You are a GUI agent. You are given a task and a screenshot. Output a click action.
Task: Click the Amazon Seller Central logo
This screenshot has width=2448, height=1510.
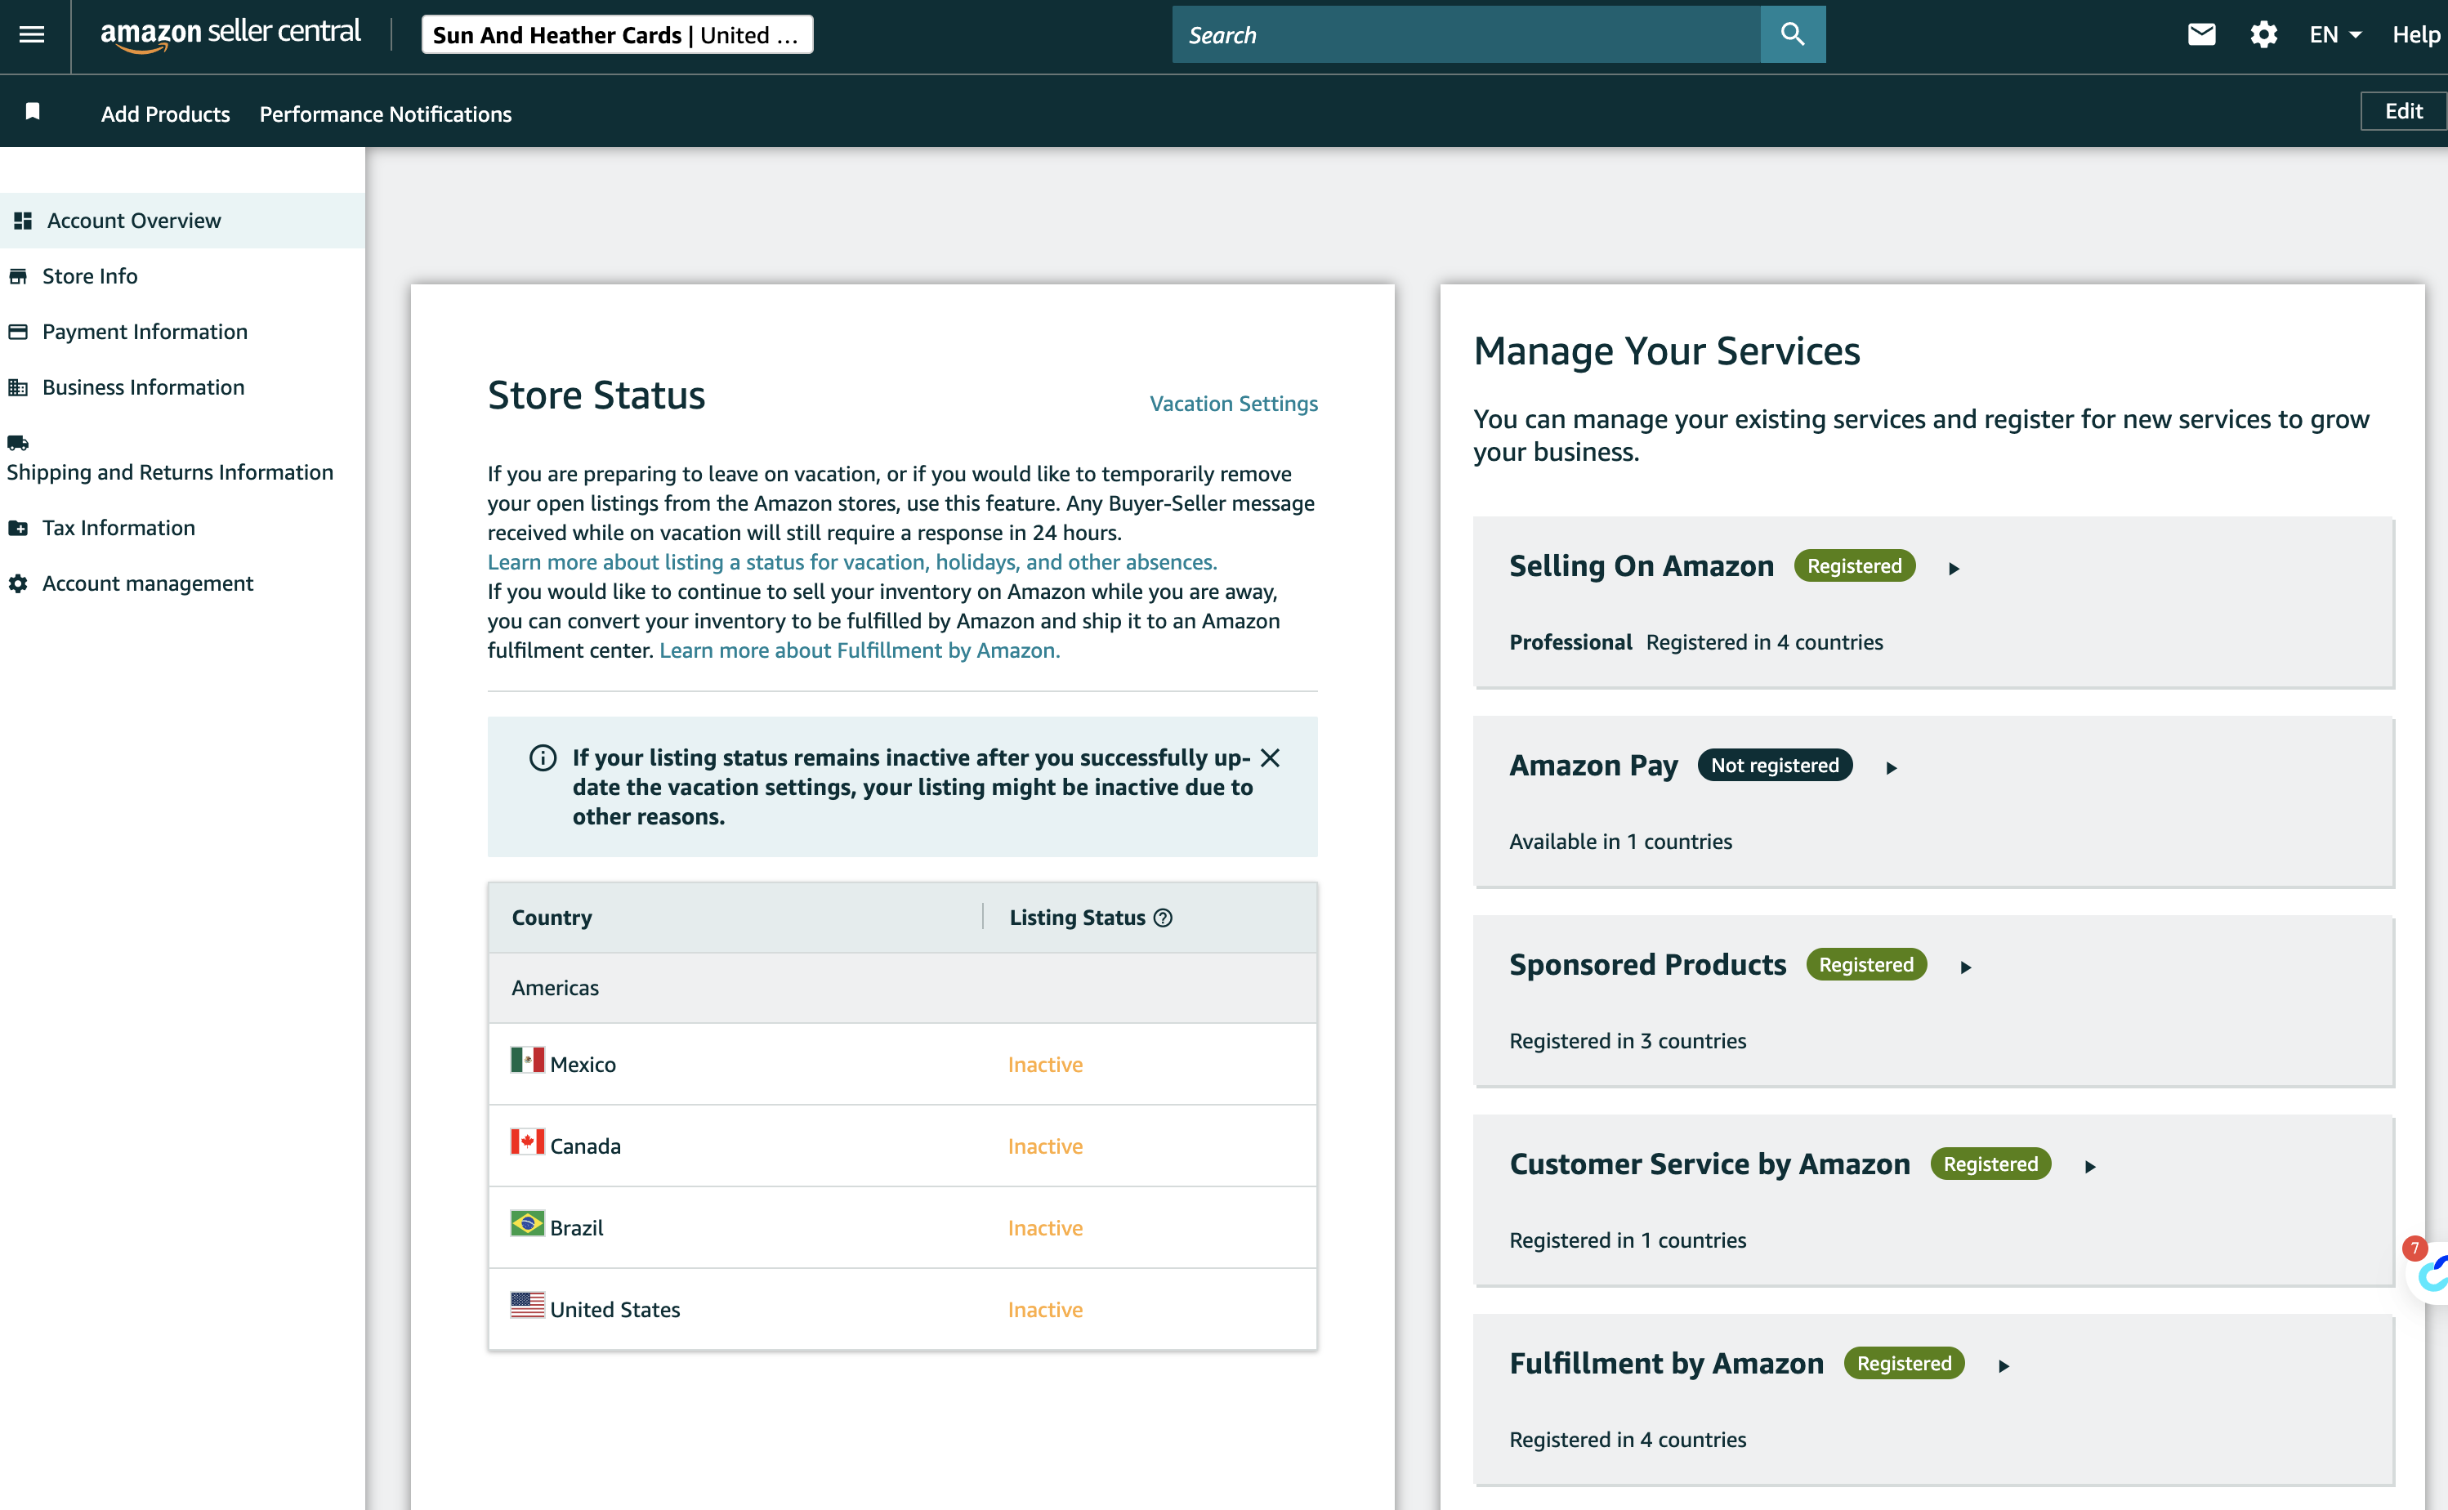coord(230,34)
